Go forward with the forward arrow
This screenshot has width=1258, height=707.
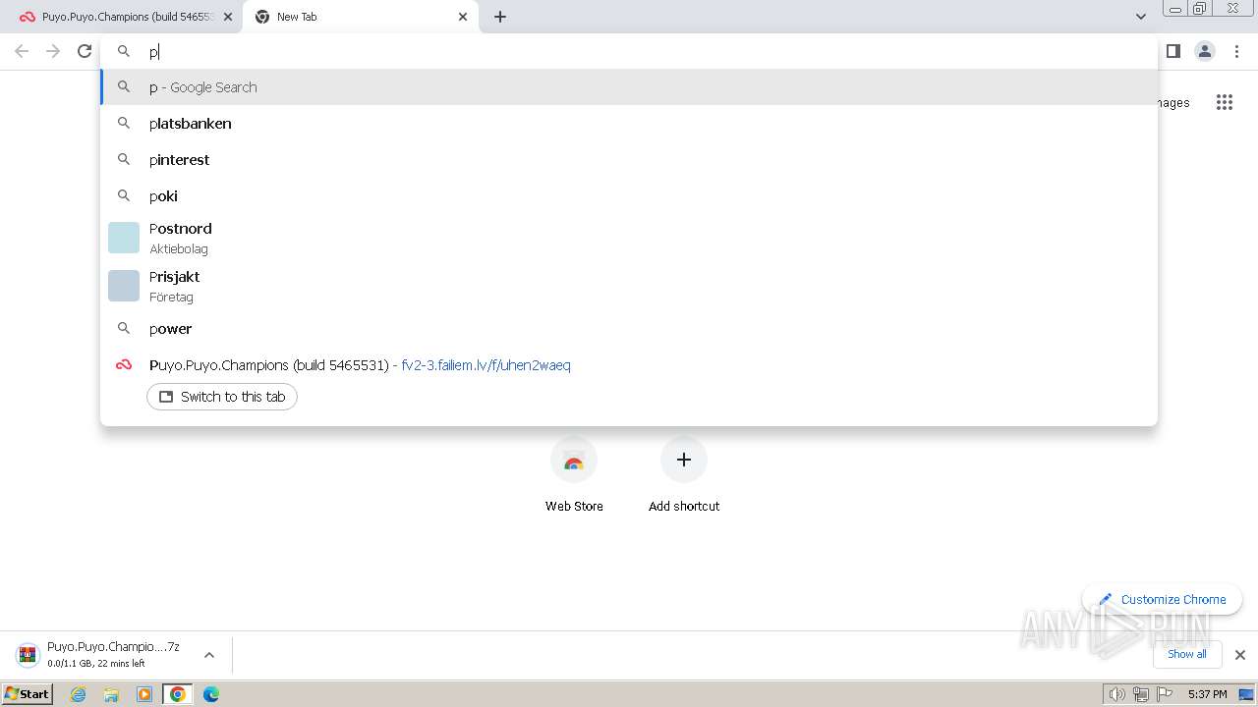[53, 51]
